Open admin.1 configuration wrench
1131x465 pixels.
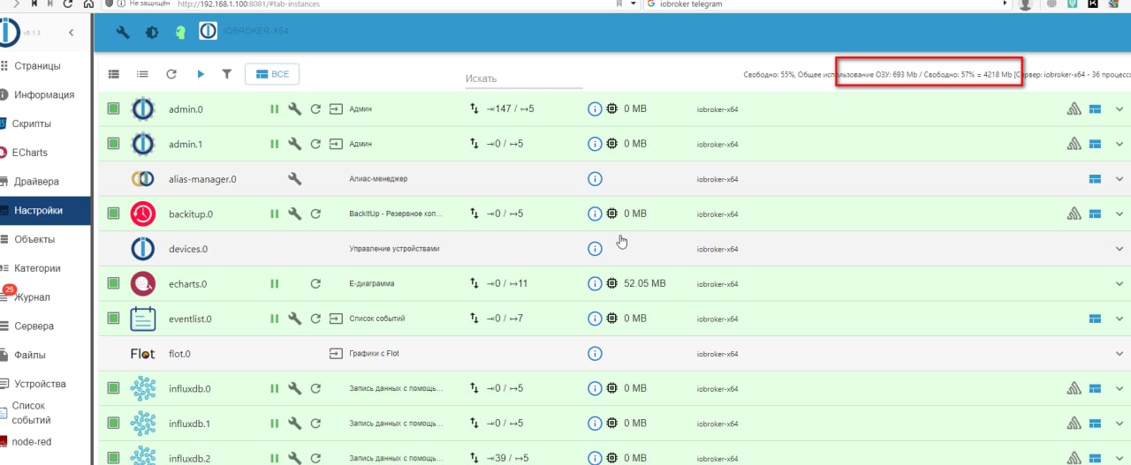pyautogui.click(x=295, y=144)
